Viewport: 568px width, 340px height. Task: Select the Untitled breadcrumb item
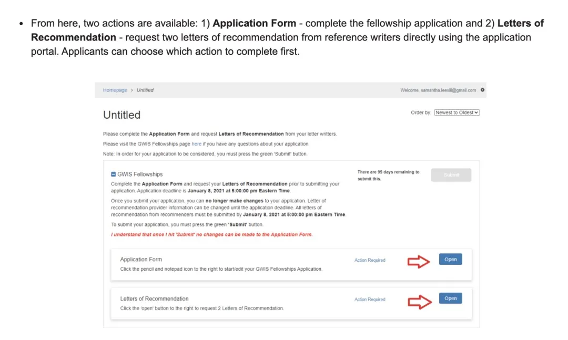coord(145,90)
